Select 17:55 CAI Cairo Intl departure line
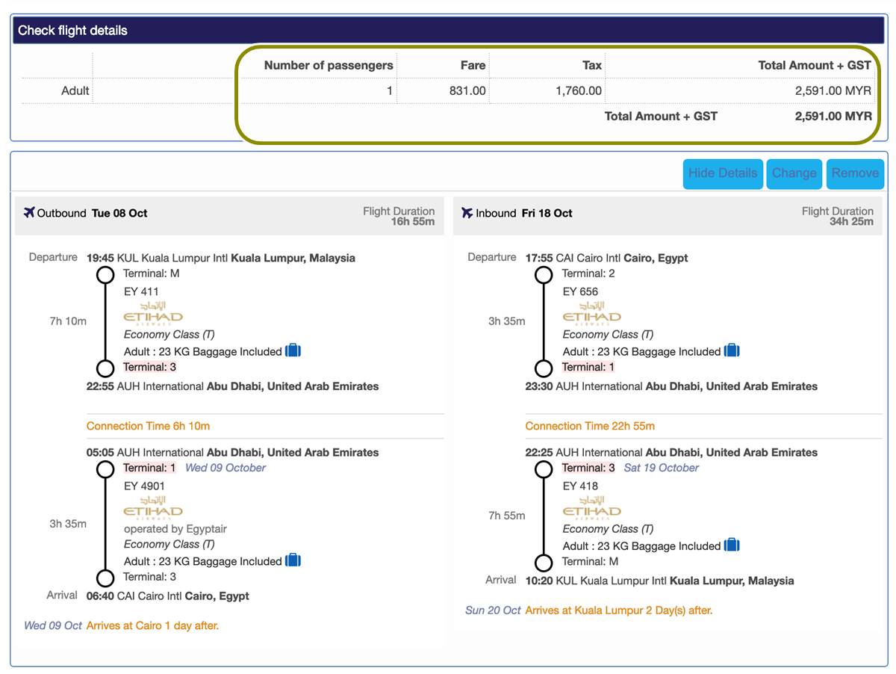 607,258
